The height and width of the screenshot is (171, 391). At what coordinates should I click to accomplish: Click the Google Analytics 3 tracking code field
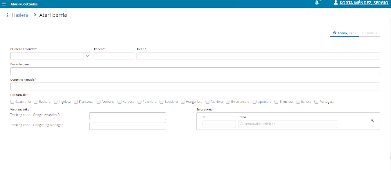pyautogui.click(x=127, y=116)
